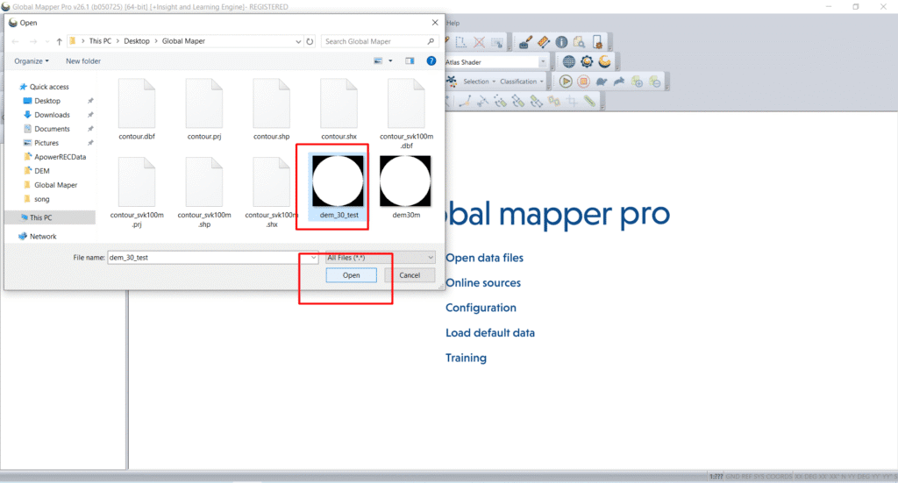Select Documents in navigation pane
898x483 pixels.
[x=52, y=129]
